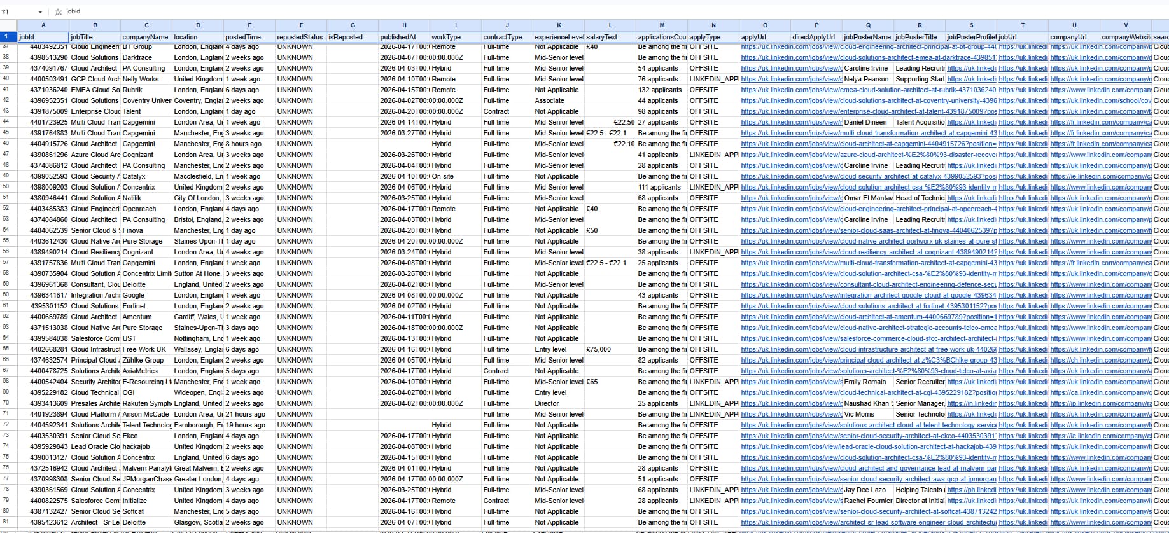Image resolution: width=1169 pixels, height=533 pixels.
Task: Open the Name Box dropdown arrow
Action: pos(40,12)
